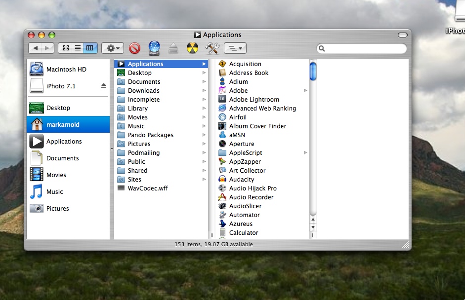
Task: Open Music in the sidebar
Action: point(68,191)
